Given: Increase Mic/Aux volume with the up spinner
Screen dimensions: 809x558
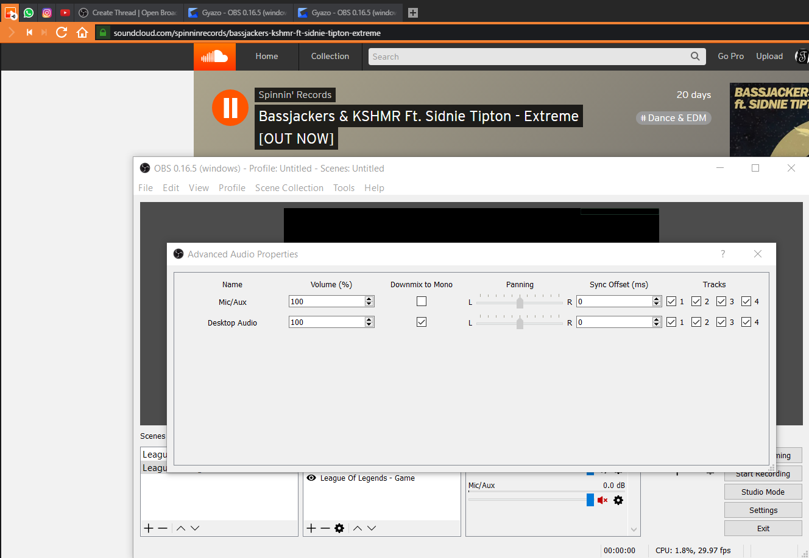Looking at the screenshot, I should 369,299.
